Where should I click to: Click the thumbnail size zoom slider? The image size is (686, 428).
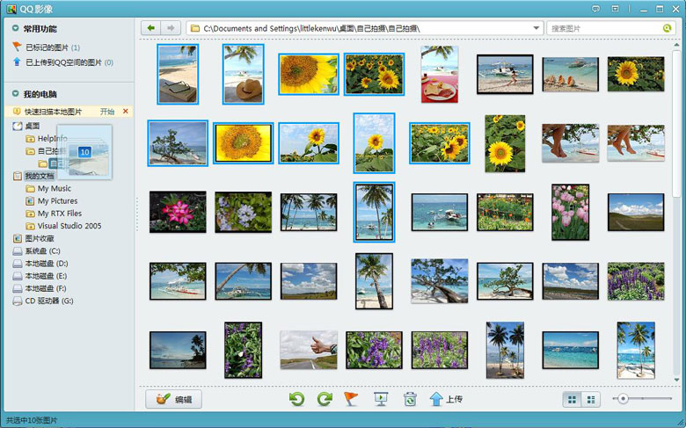tap(624, 399)
